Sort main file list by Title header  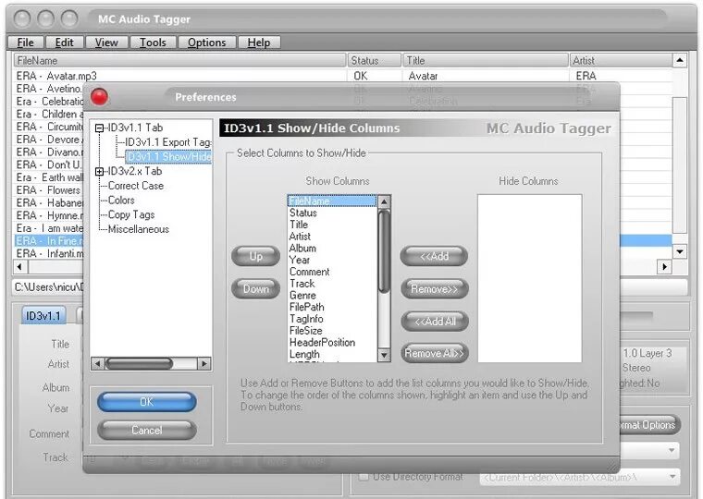[x=485, y=60]
